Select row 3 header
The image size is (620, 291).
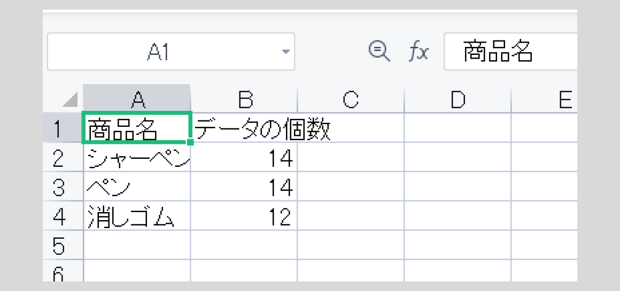[x=63, y=187]
